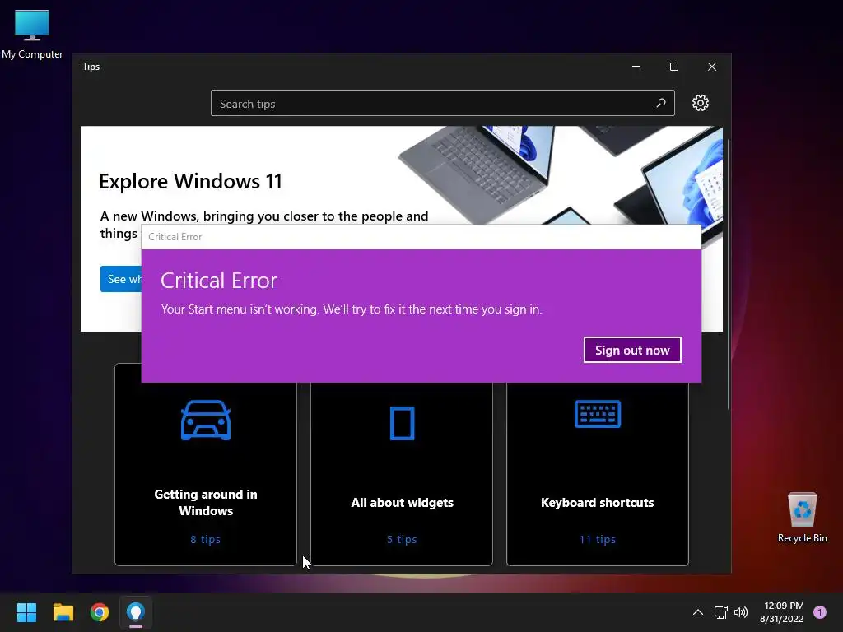The image size is (843, 632).
Task: Maximize the Tips window
Action: coord(674,67)
